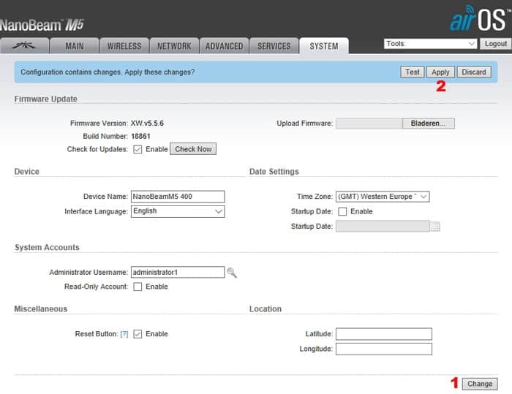The width and height of the screenshot is (512, 394).
Task: Switch to the WIRELESS tab
Action: (x=124, y=46)
